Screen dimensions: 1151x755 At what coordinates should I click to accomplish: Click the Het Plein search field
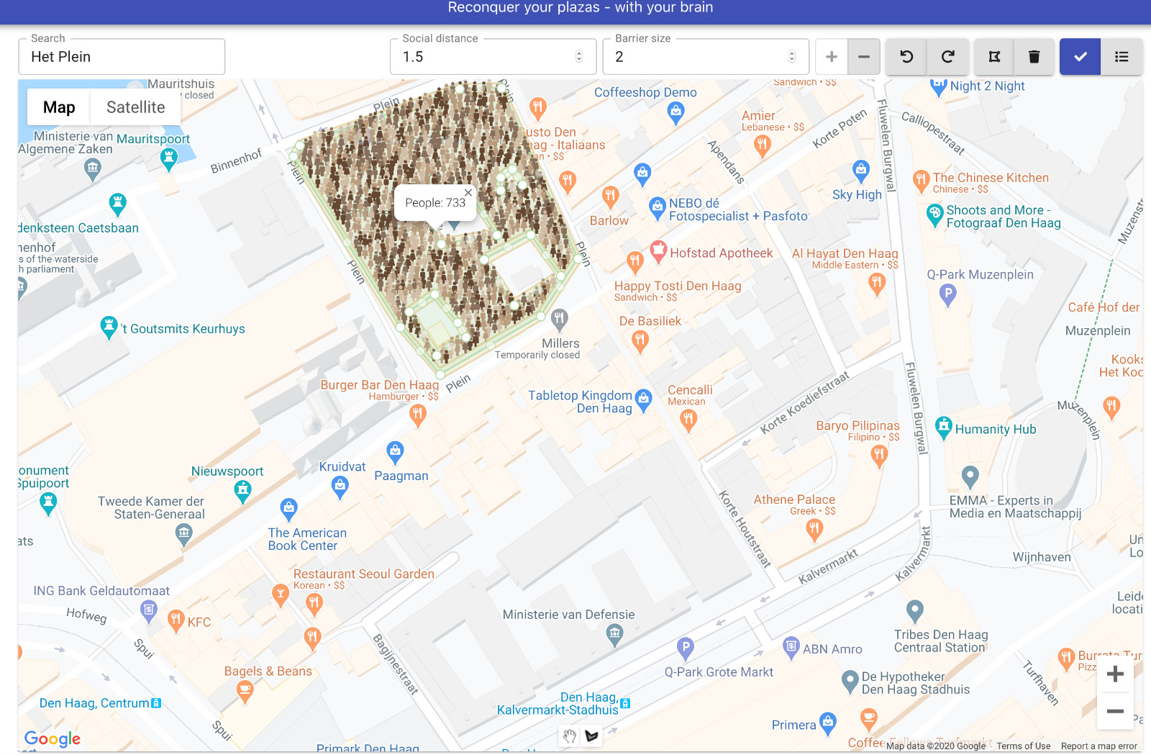point(121,57)
